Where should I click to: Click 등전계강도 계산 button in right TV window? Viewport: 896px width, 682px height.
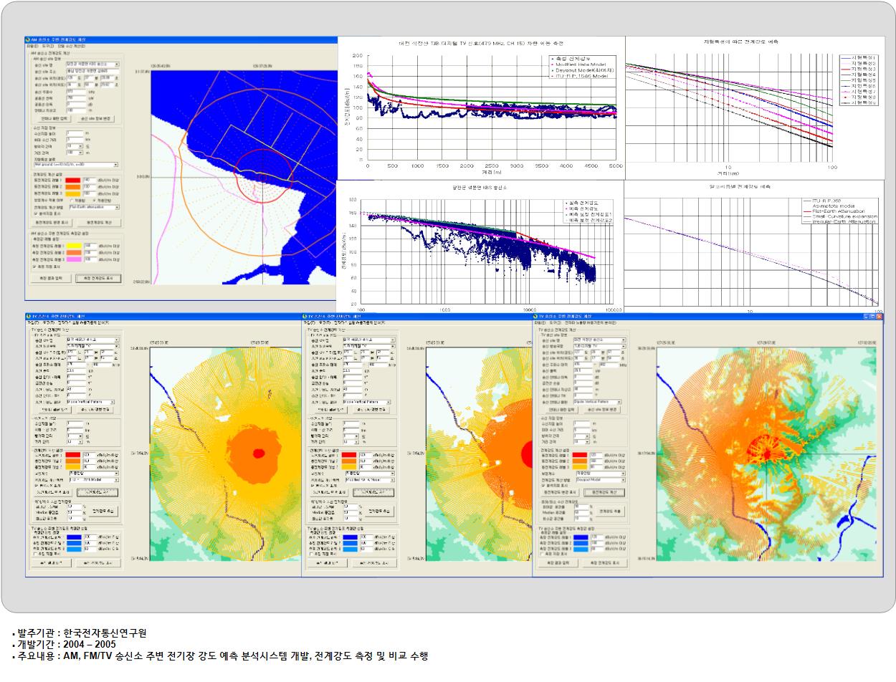click(x=604, y=492)
